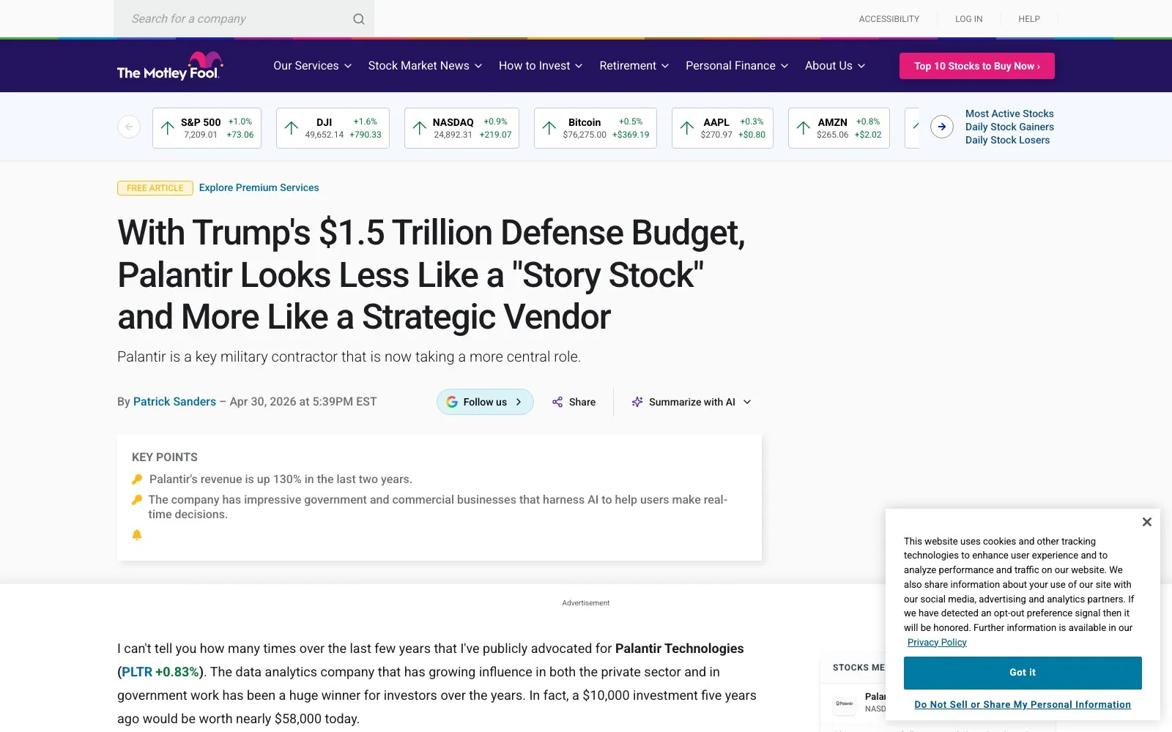Go to Log In page
Viewport: 1172px width, 732px height.
pos(969,19)
